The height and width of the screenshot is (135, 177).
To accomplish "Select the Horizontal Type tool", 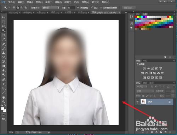I will point(4,84).
